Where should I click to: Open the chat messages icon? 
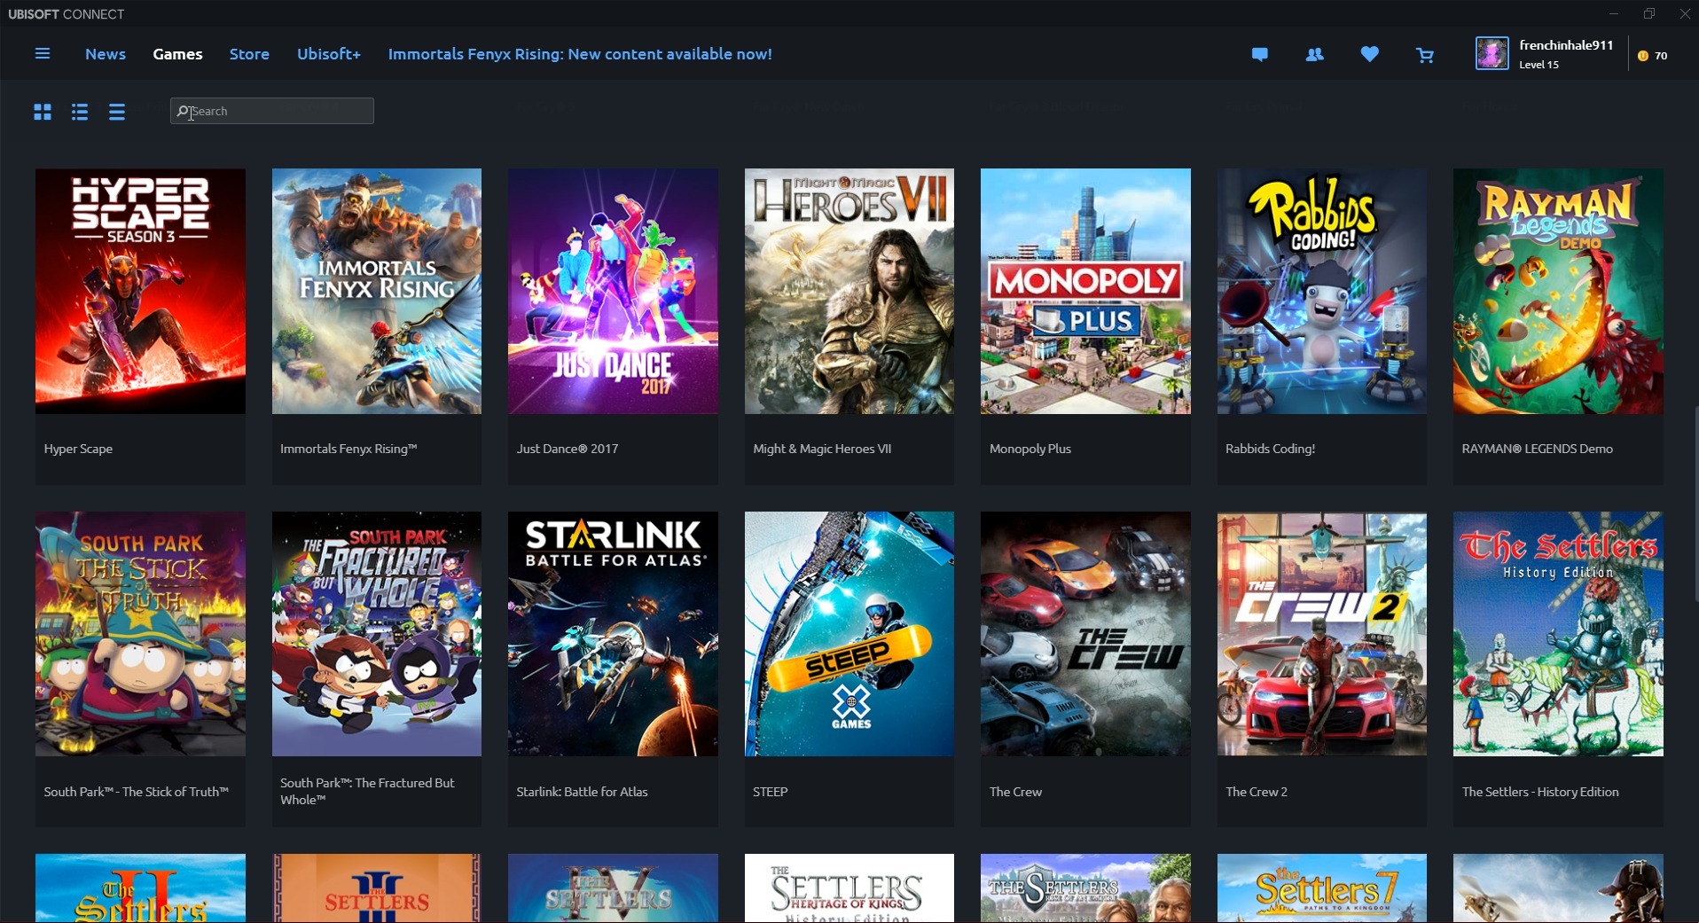tap(1259, 55)
